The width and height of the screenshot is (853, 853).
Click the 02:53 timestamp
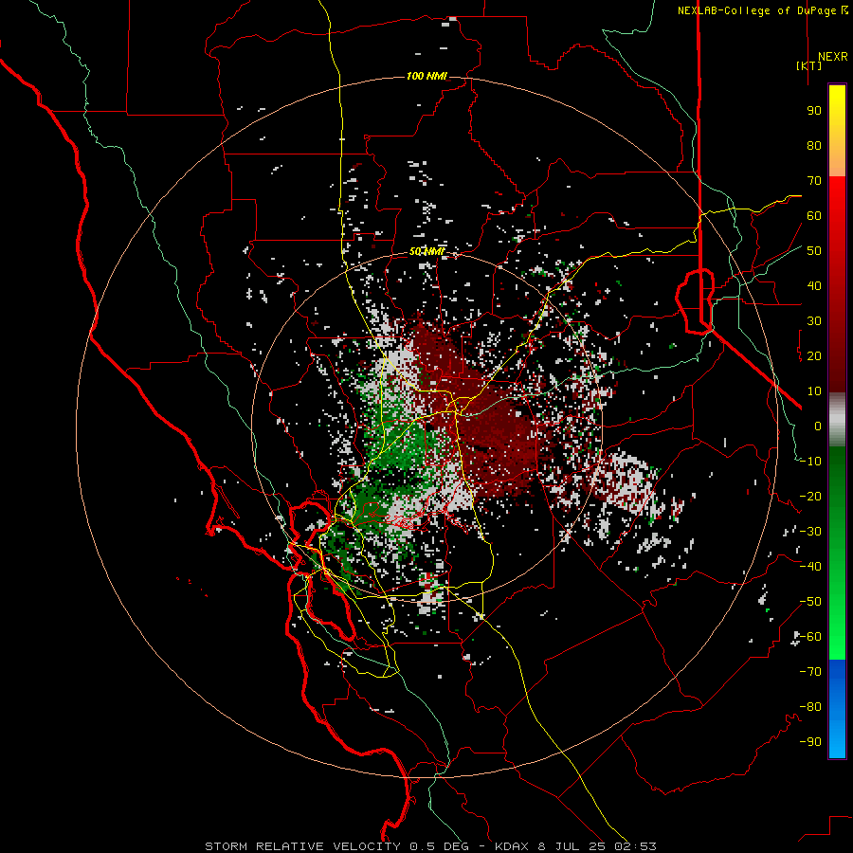[635, 846]
